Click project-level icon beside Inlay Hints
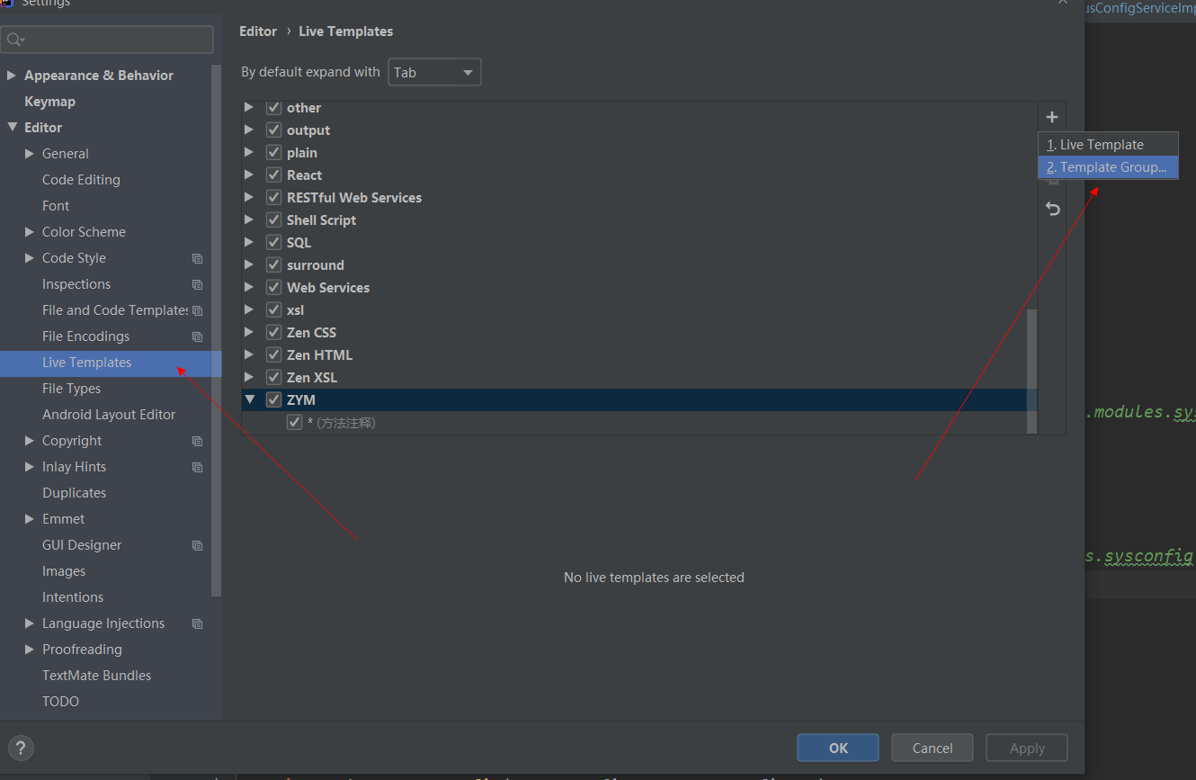This screenshot has height=780, width=1196. tap(198, 467)
